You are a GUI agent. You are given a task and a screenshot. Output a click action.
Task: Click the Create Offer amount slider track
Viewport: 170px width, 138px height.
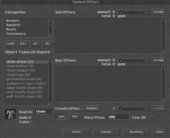(x=133, y=108)
